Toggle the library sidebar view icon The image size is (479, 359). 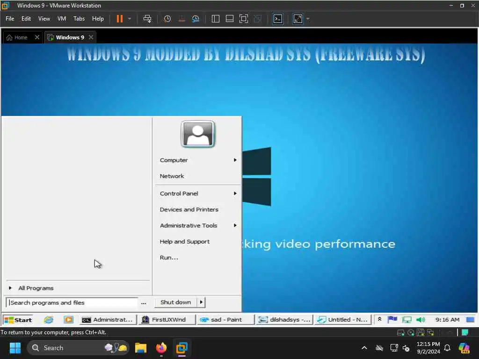point(215,19)
